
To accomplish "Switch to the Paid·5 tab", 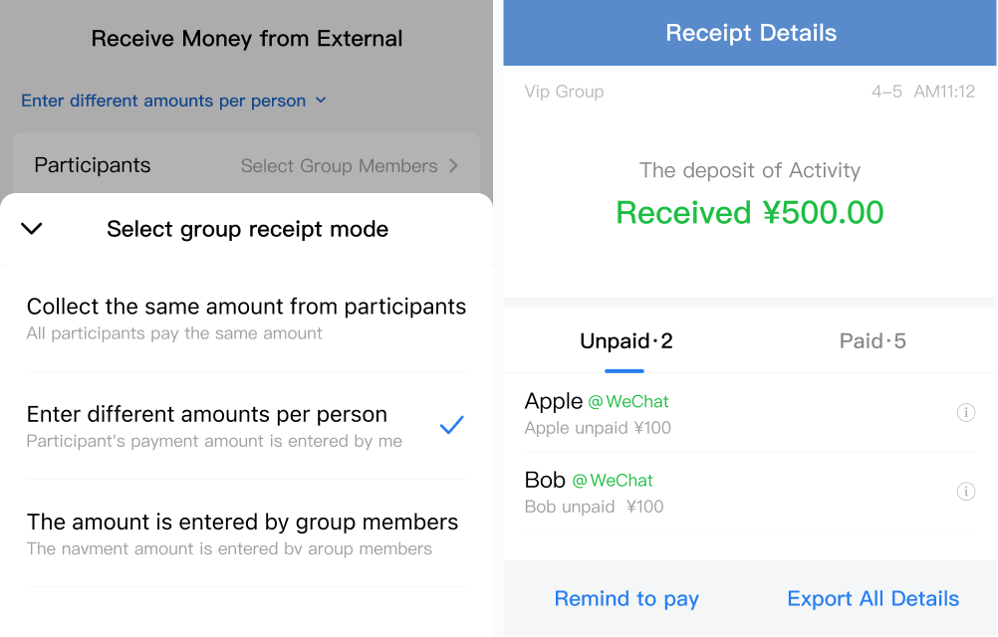I will coord(873,341).
